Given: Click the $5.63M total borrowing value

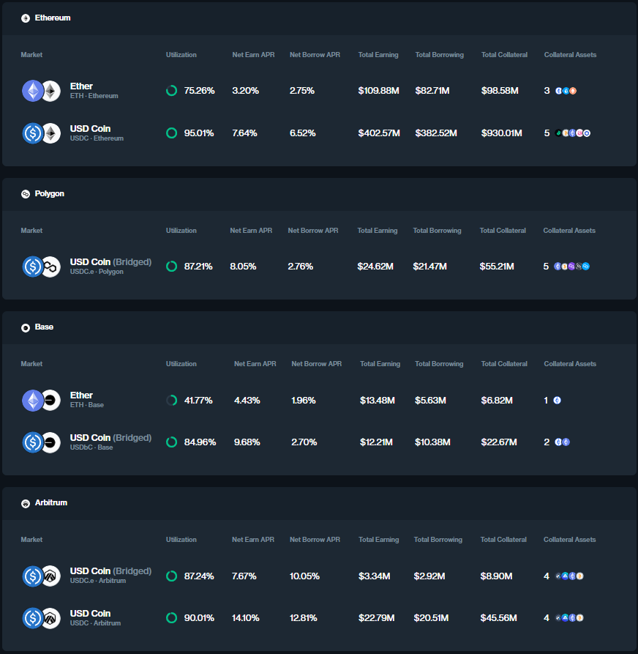Looking at the screenshot, I should (x=430, y=401).
